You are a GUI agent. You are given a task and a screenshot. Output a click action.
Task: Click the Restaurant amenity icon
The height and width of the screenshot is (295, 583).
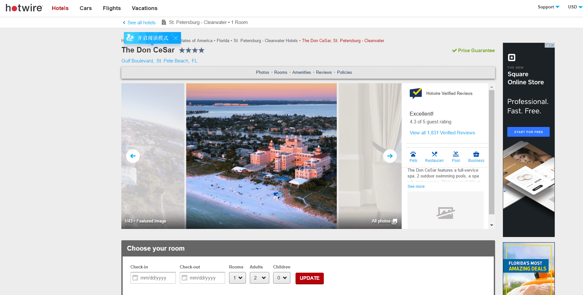(434, 154)
